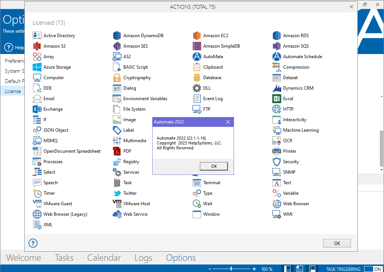Click the Amazon S3 icon

coord(37,46)
